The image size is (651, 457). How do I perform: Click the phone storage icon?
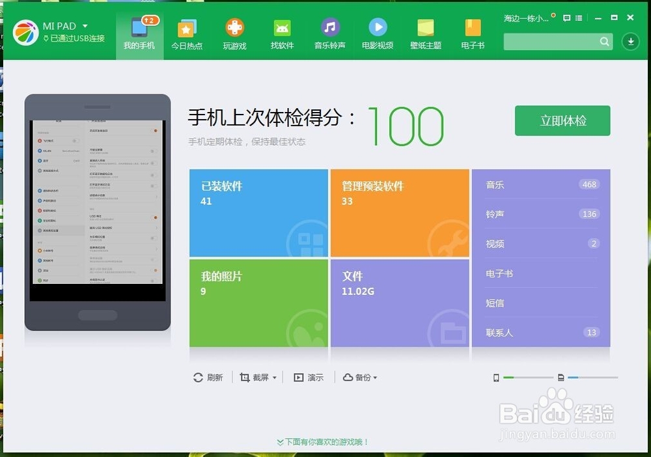[x=496, y=378]
